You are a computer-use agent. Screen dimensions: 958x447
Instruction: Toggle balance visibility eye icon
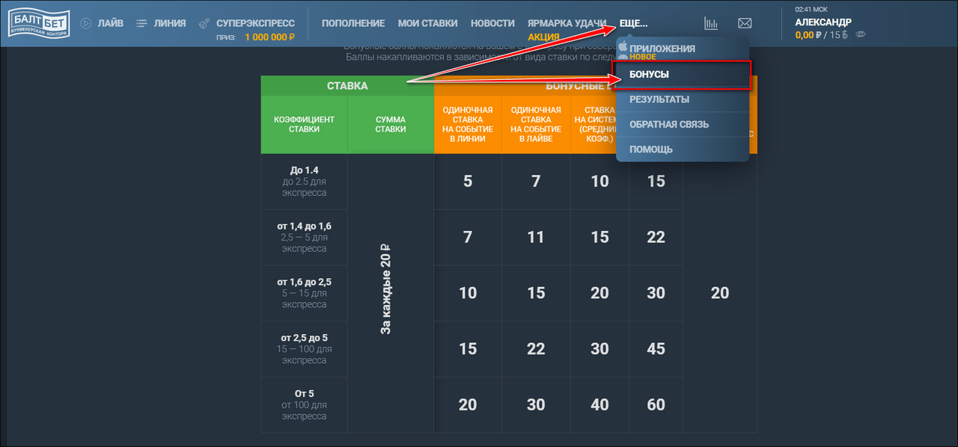click(x=861, y=34)
